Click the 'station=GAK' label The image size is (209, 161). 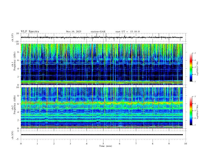[x=98, y=32]
